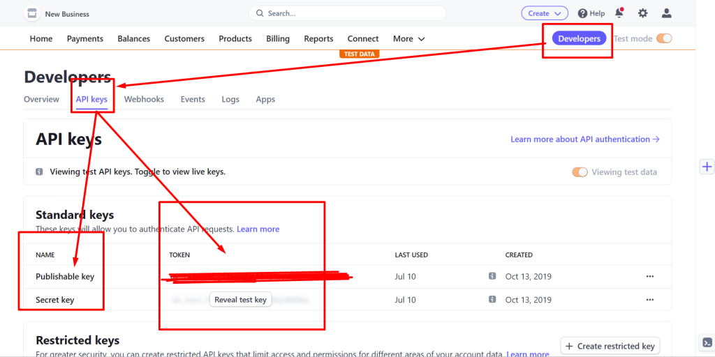Open Products section
Viewport: 715px width, 357px height.
pos(235,39)
